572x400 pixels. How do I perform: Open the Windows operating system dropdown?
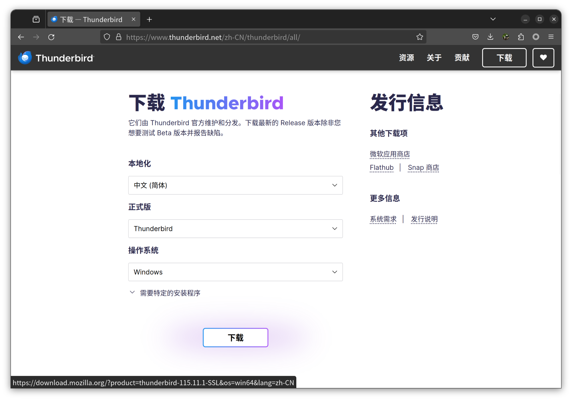pos(235,272)
